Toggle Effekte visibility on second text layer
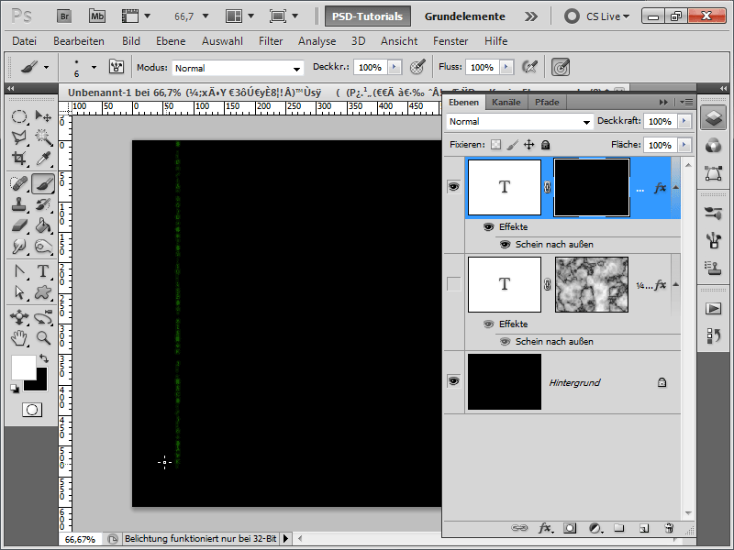This screenshot has width=734, height=550. tap(488, 324)
